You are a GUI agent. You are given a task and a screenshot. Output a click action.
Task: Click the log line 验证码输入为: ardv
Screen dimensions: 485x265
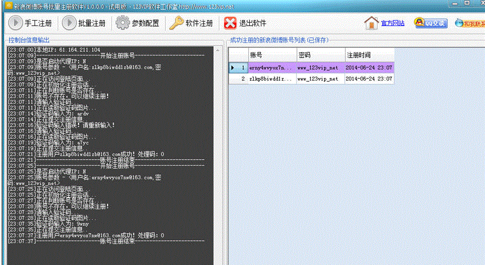click(48, 114)
